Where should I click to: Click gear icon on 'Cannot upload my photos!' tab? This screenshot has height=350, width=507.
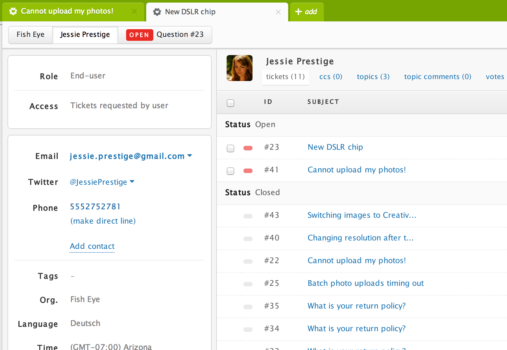[x=13, y=11]
